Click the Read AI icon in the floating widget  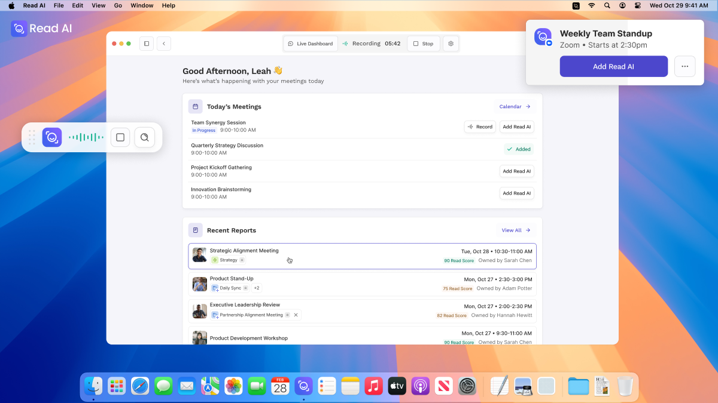click(52, 137)
